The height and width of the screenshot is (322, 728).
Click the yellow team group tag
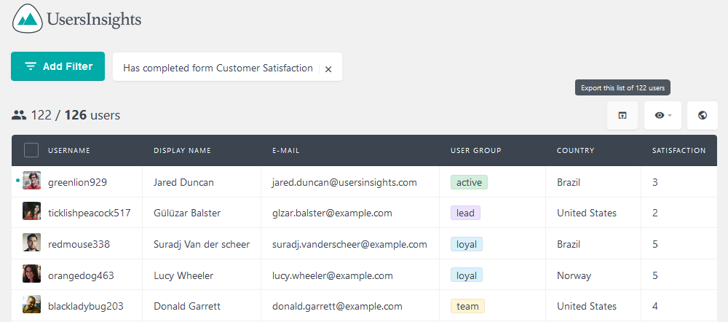tap(467, 306)
